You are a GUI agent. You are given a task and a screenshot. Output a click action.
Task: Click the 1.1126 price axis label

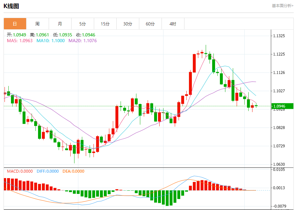point(279,72)
